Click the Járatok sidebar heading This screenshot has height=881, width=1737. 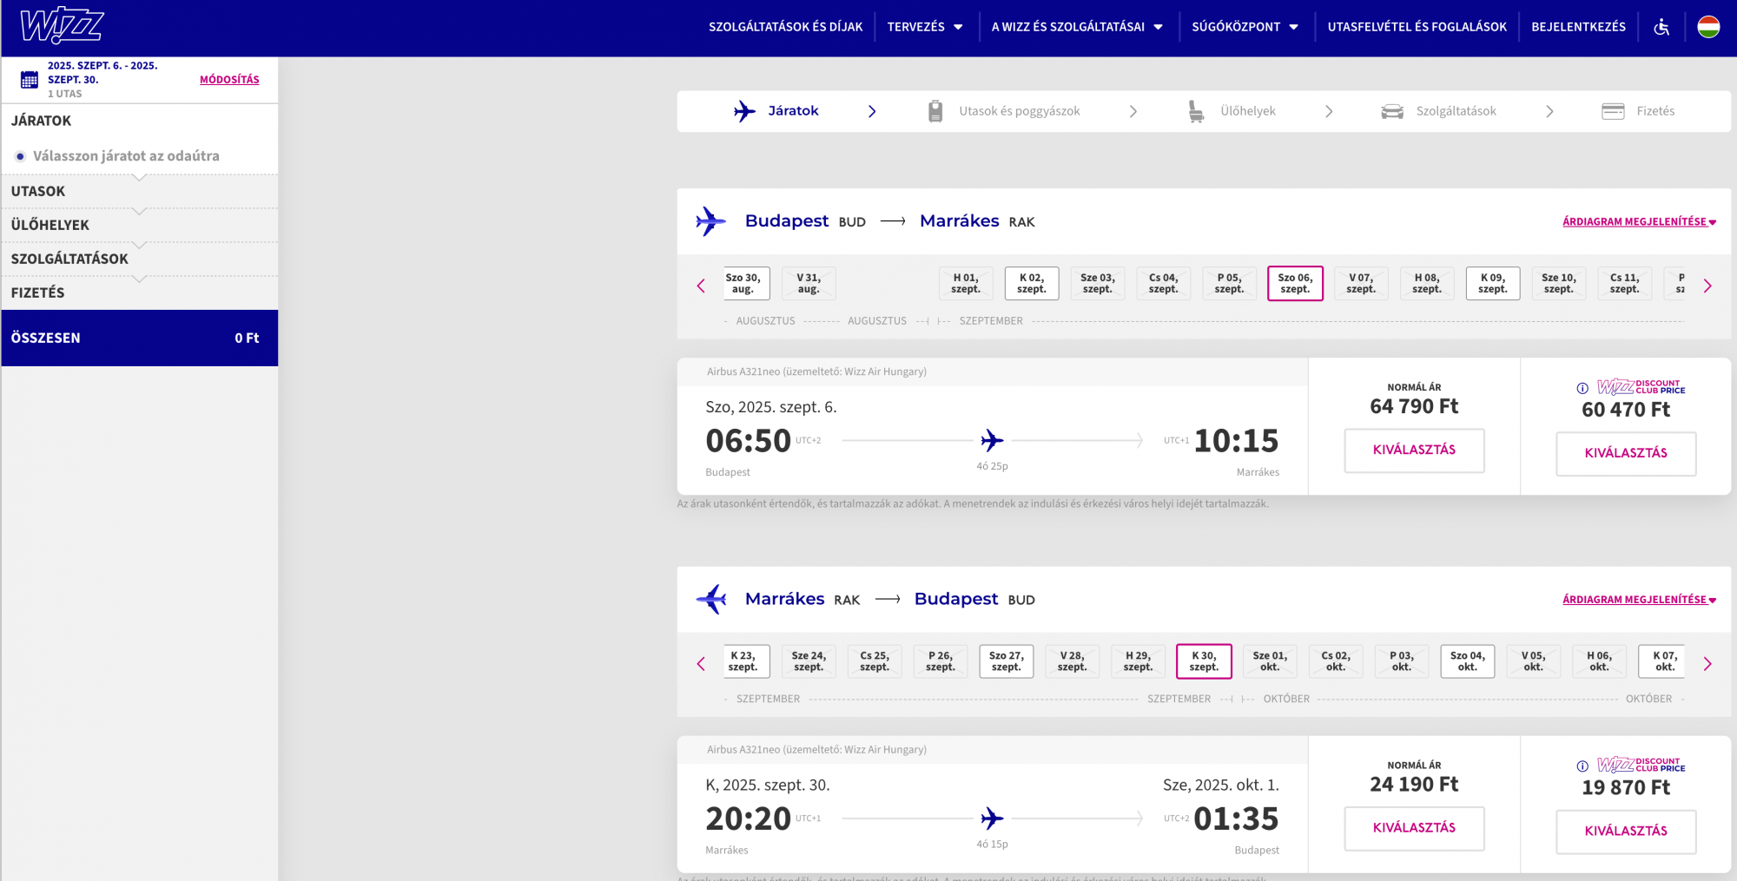[41, 121]
